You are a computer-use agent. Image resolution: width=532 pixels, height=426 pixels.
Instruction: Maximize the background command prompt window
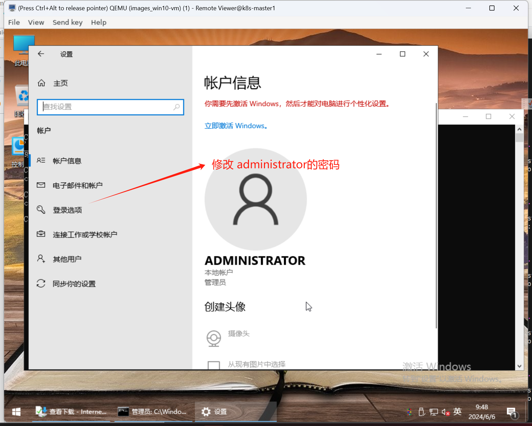[488, 116]
